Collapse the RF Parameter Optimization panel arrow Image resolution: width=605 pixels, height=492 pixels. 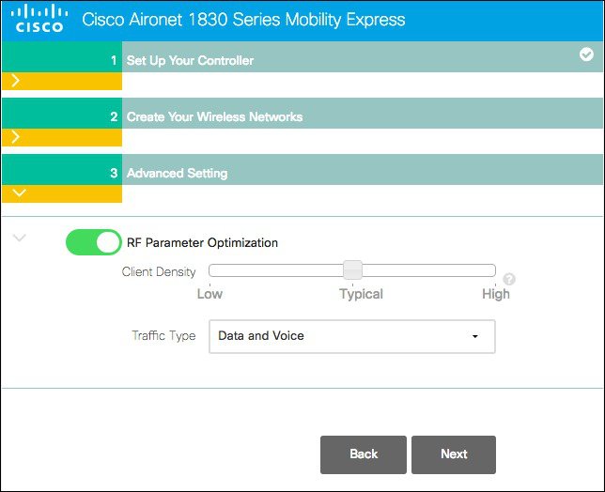pos(20,238)
